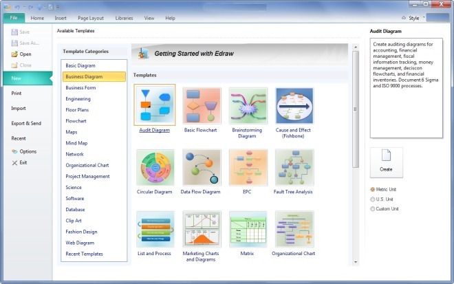454x284 pixels.
Task: Choose Marketing Charts and Diagrams template
Action: (x=202, y=229)
